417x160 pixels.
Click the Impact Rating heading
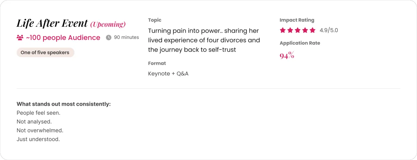coord(297,20)
